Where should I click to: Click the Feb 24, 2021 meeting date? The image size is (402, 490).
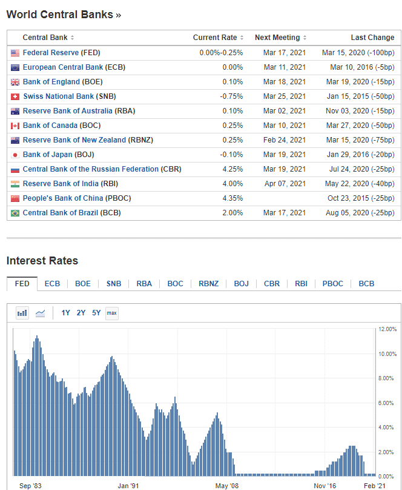point(285,140)
